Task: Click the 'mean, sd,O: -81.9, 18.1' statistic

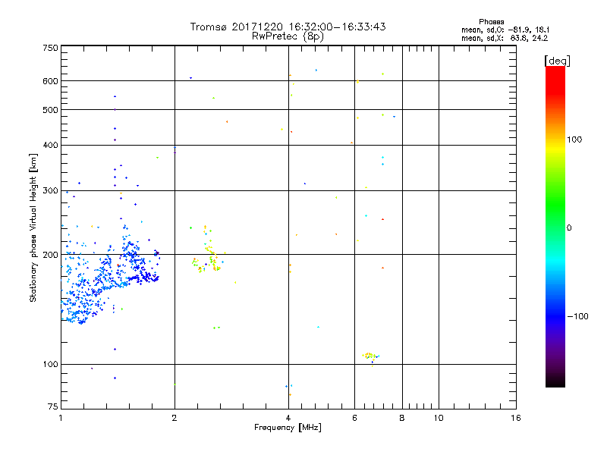Action: 505,30
